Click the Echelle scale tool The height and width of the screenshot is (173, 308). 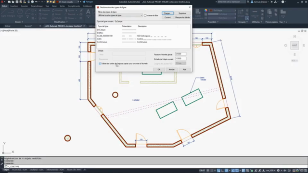[57, 18]
